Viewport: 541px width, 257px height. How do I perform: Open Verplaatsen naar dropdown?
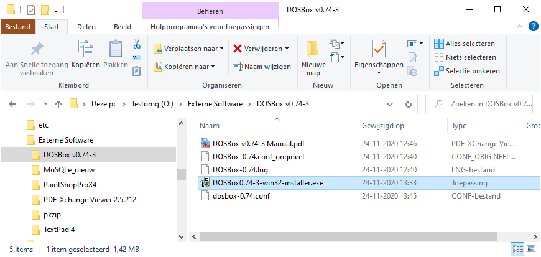pyautogui.click(x=188, y=49)
